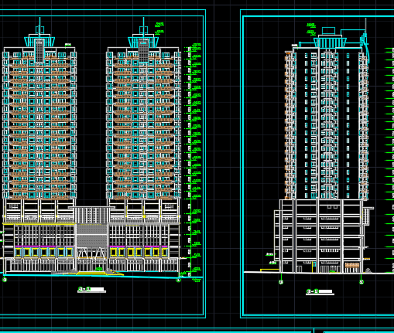Click the green elevation markers atop side elevation
The width and height of the screenshot is (394, 333).
click(311, 29)
